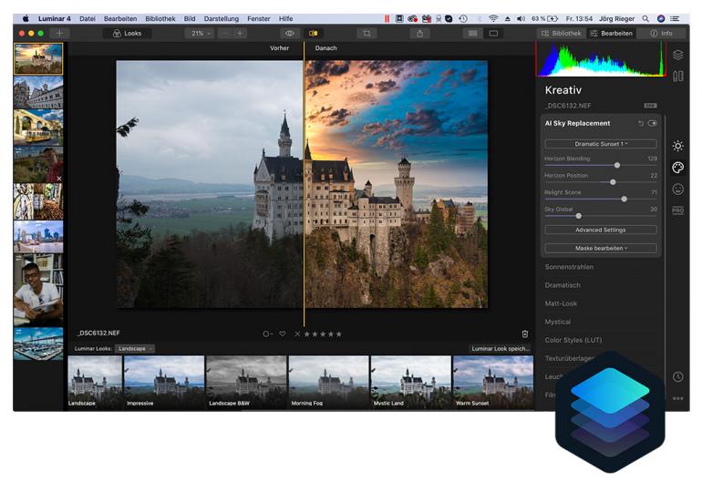702x482 pixels.
Task: Adjust the Horizon Blending slider handle
Action: (617, 165)
